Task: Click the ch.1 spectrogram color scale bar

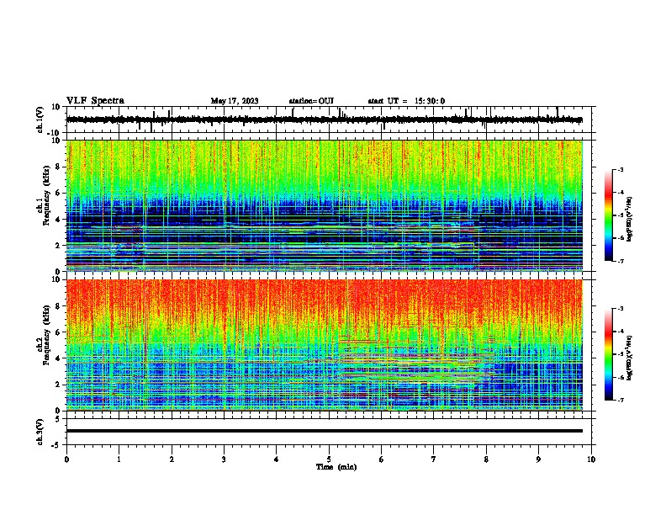Action: (609, 215)
